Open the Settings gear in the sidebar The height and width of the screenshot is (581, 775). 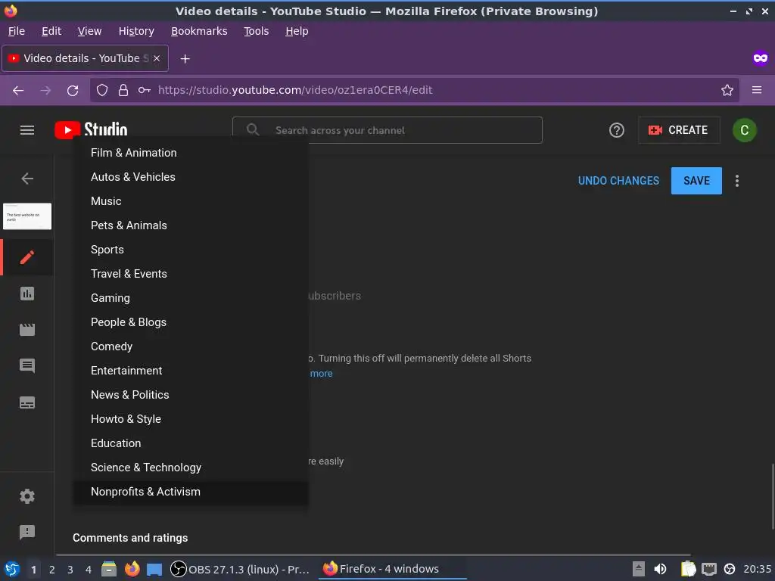coord(27,496)
